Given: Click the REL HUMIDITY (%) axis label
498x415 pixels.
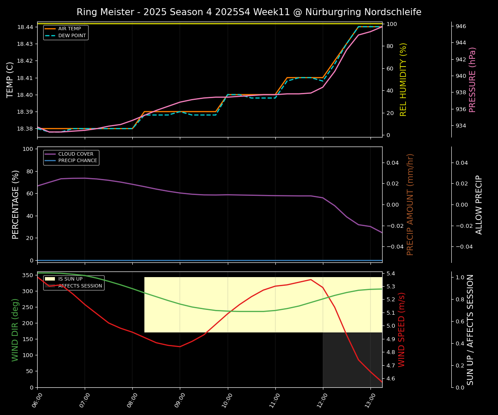Looking at the screenshot, I should pos(403,80).
